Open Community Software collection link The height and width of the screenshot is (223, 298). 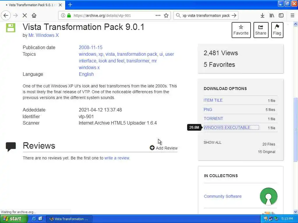click(223, 196)
